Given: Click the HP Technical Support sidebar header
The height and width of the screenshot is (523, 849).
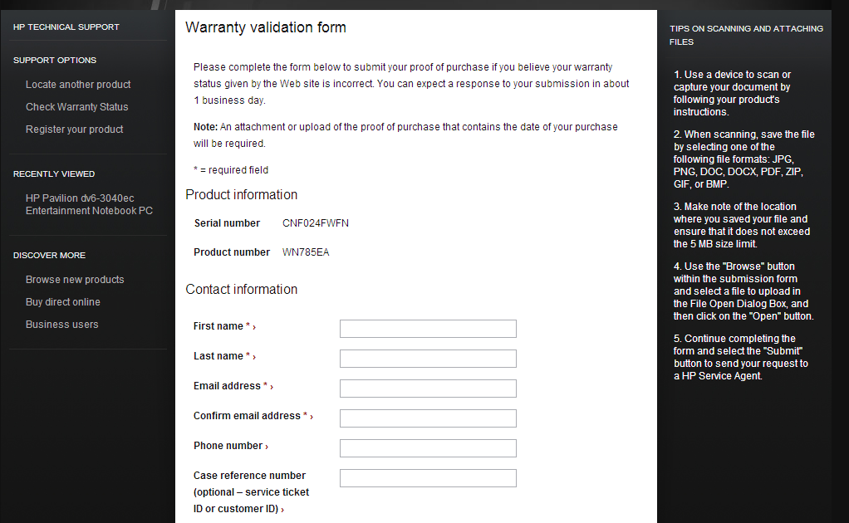Looking at the screenshot, I should coord(66,27).
